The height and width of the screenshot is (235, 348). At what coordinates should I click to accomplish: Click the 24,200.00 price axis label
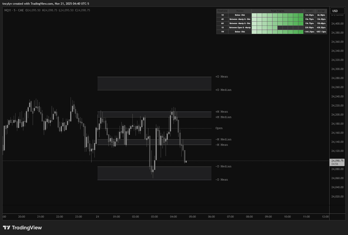[337, 115]
